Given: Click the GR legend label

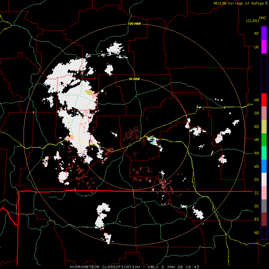Looking at the screenshot, I should (x=256, y=113).
